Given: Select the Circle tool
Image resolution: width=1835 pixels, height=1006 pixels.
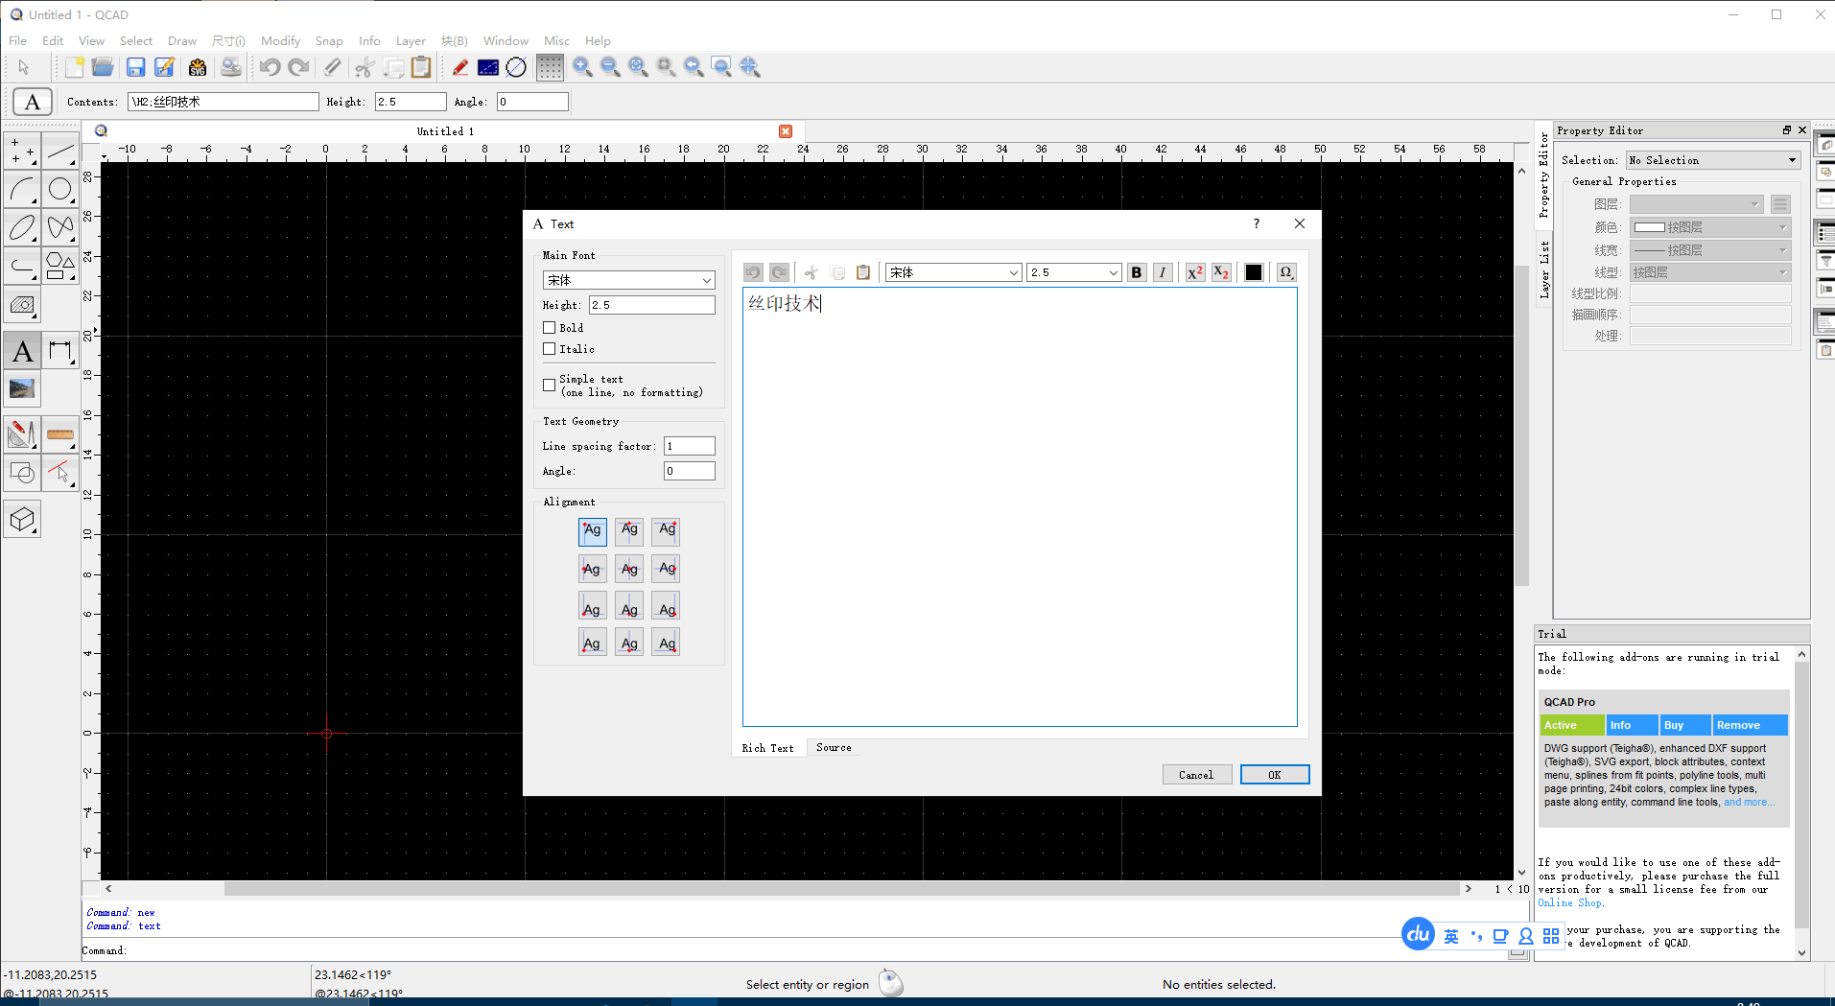Looking at the screenshot, I should pyautogui.click(x=60, y=189).
